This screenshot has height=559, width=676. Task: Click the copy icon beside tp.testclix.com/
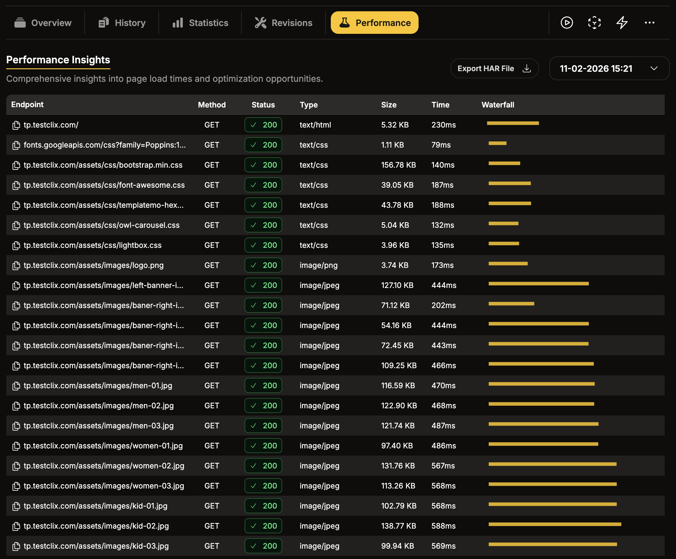point(16,125)
